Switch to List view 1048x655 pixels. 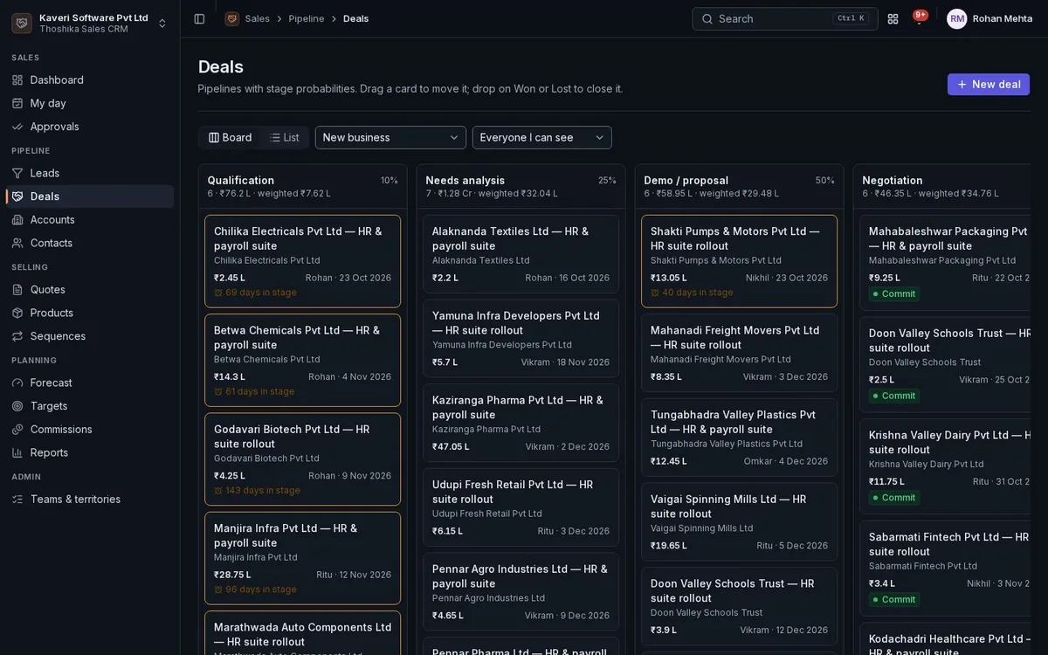click(x=285, y=137)
